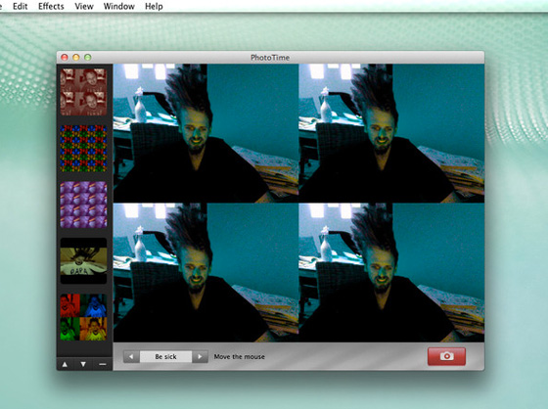Open the Edit menu
Viewport: 548px width, 409px height.
[20, 6]
